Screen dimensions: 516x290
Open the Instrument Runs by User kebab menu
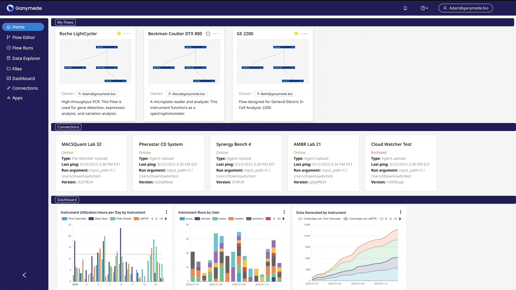click(x=284, y=212)
